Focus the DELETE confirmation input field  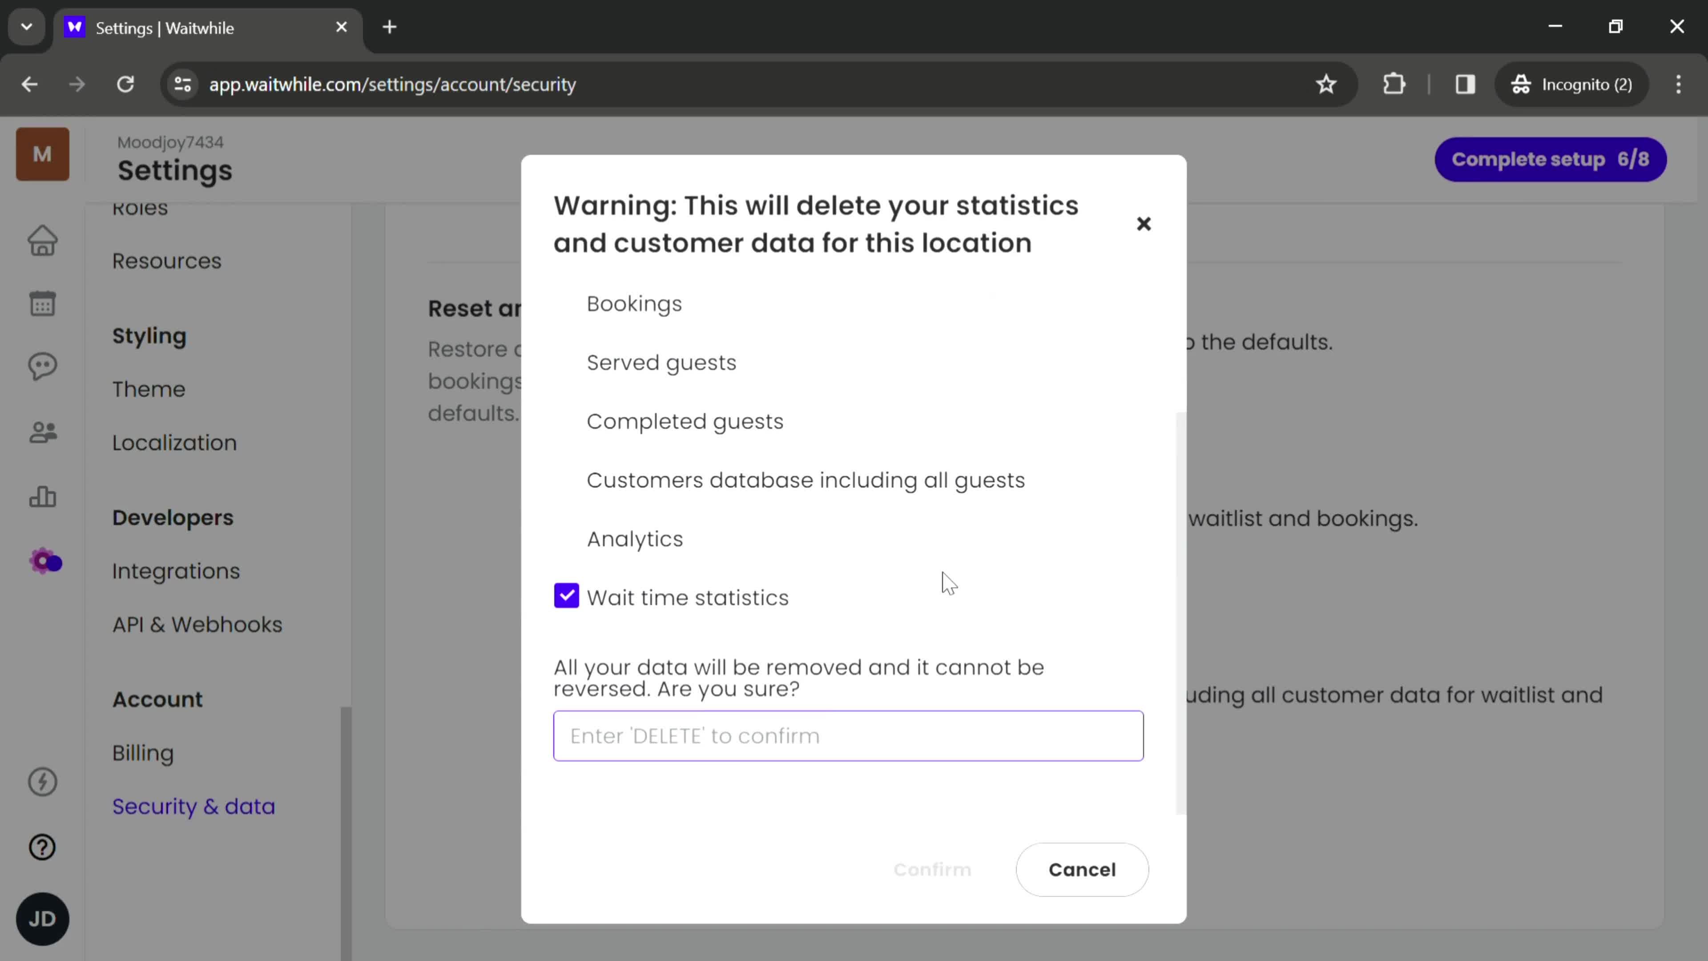(848, 735)
